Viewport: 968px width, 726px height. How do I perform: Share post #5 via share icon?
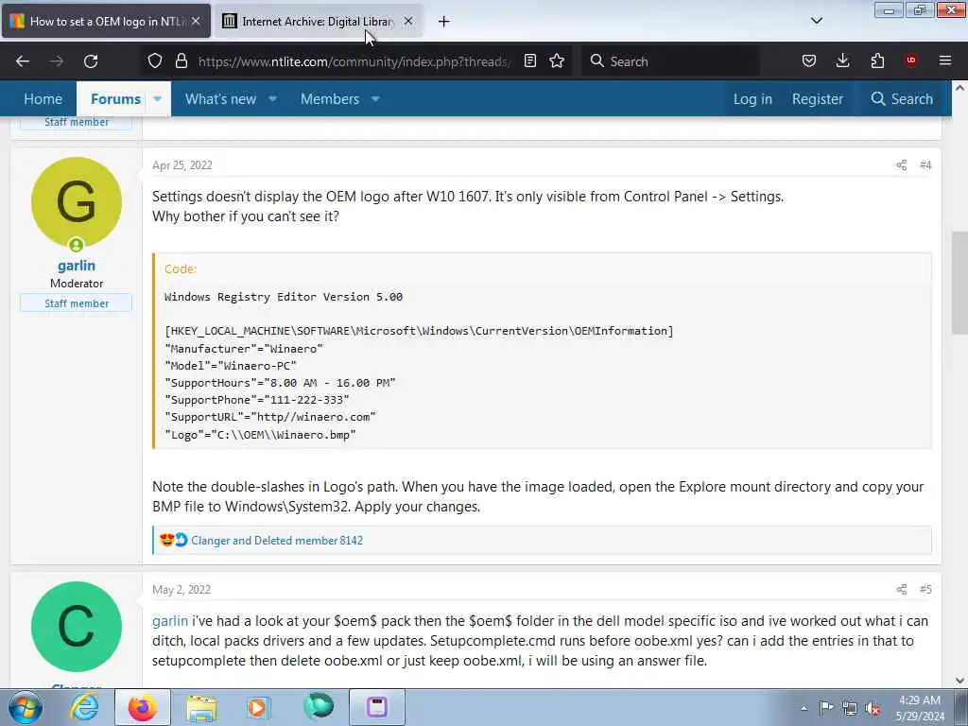click(901, 590)
